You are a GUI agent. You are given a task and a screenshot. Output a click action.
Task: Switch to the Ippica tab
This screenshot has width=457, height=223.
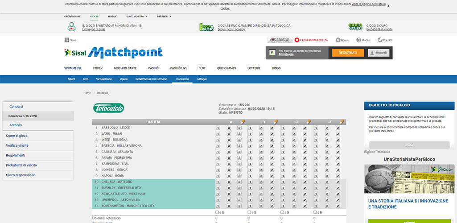coord(124,79)
